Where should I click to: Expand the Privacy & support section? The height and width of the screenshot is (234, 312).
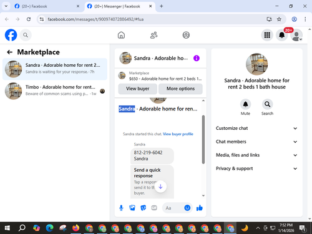[256, 168]
